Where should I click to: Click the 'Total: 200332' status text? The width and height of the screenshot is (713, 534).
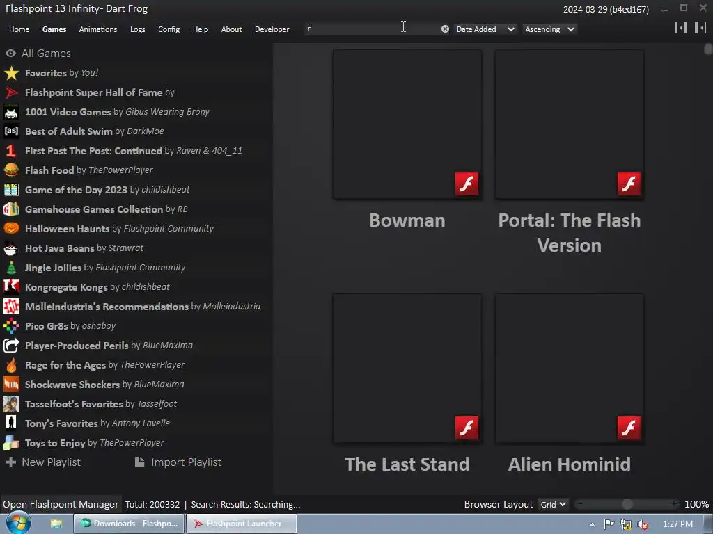[152, 505]
